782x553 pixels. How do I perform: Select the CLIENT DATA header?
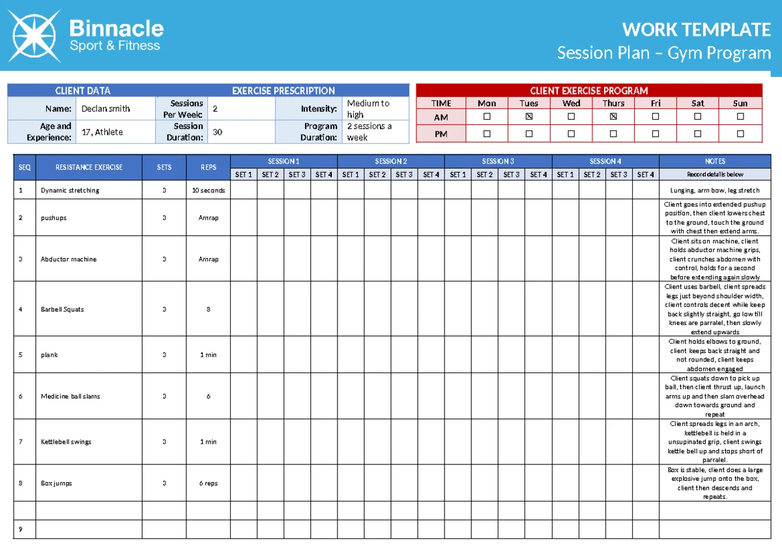(x=82, y=91)
